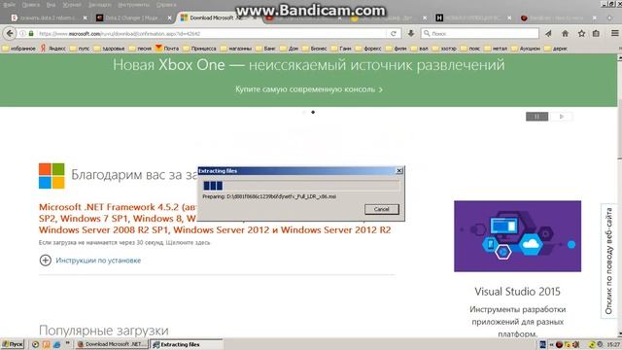The image size is (622, 350).
Task: Open the Почта bookmark
Action: click(x=167, y=49)
